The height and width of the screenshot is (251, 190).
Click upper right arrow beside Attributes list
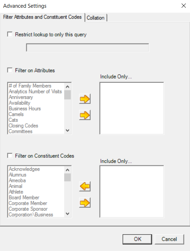click(85, 99)
